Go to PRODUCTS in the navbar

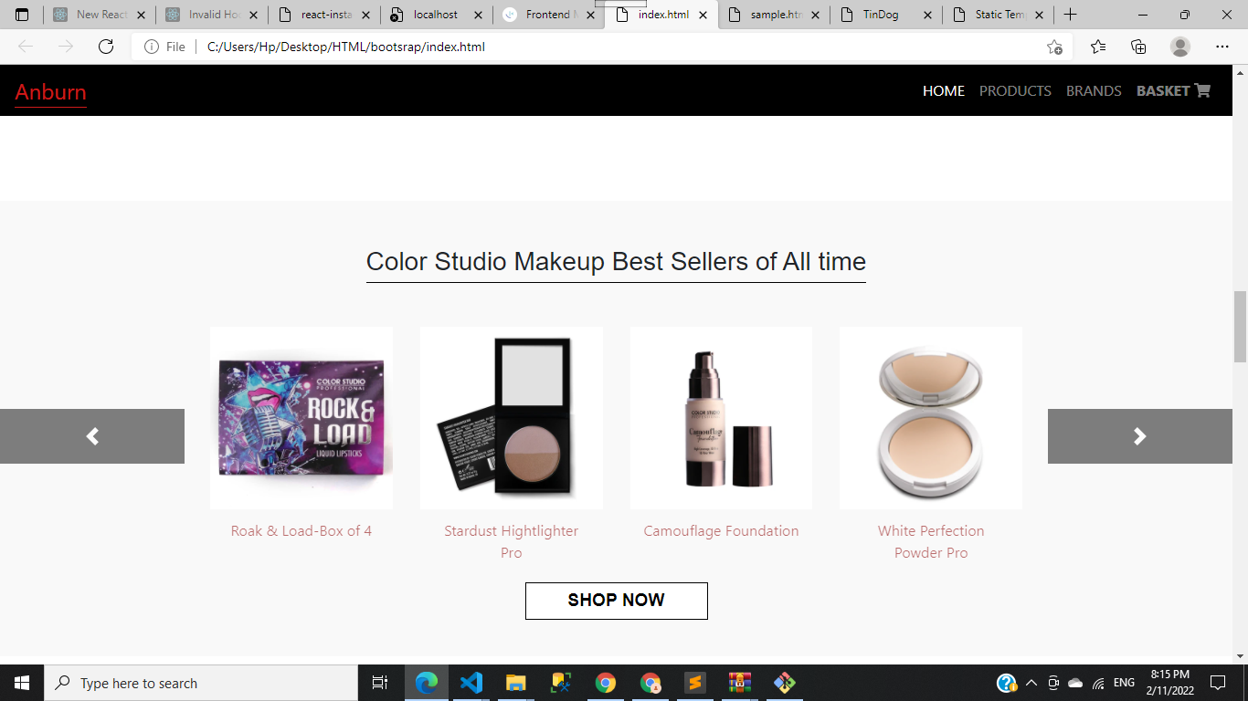[1015, 90]
